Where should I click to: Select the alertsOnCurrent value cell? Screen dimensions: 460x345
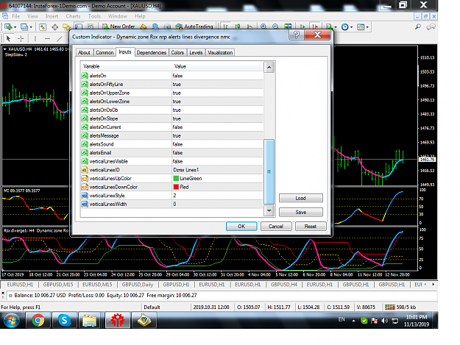(x=217, y=127)
